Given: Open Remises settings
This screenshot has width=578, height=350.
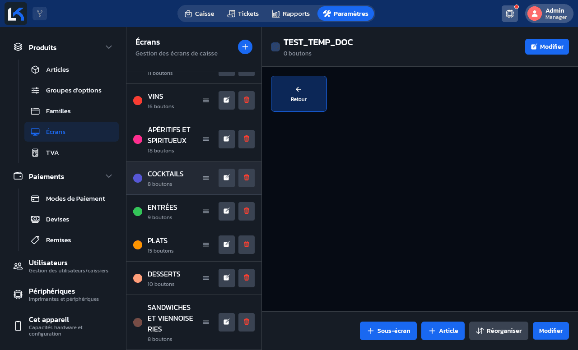Looking at the screenshot, I should [x=71, y=240].
